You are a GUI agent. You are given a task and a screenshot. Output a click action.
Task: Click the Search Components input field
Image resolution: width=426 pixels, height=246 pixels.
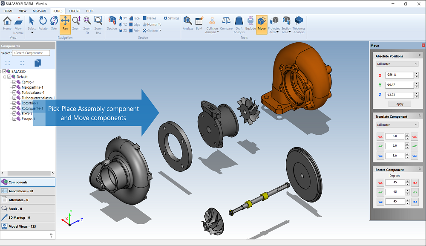coord(31,53)
